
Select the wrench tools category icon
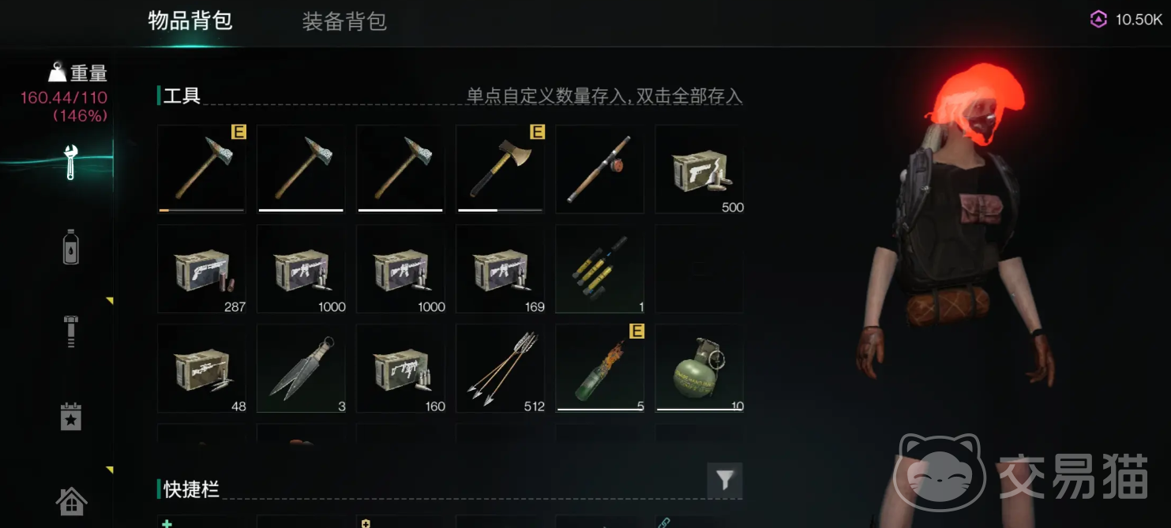click(70, 162)
